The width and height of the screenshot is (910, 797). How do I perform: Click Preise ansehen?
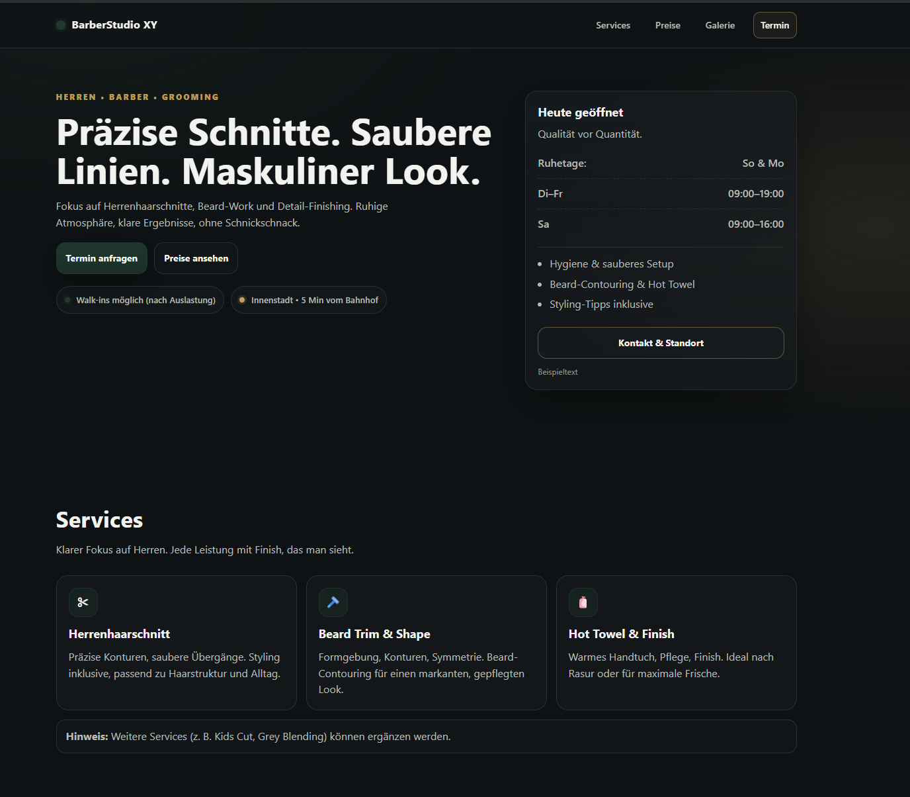[x=196, y=258]
